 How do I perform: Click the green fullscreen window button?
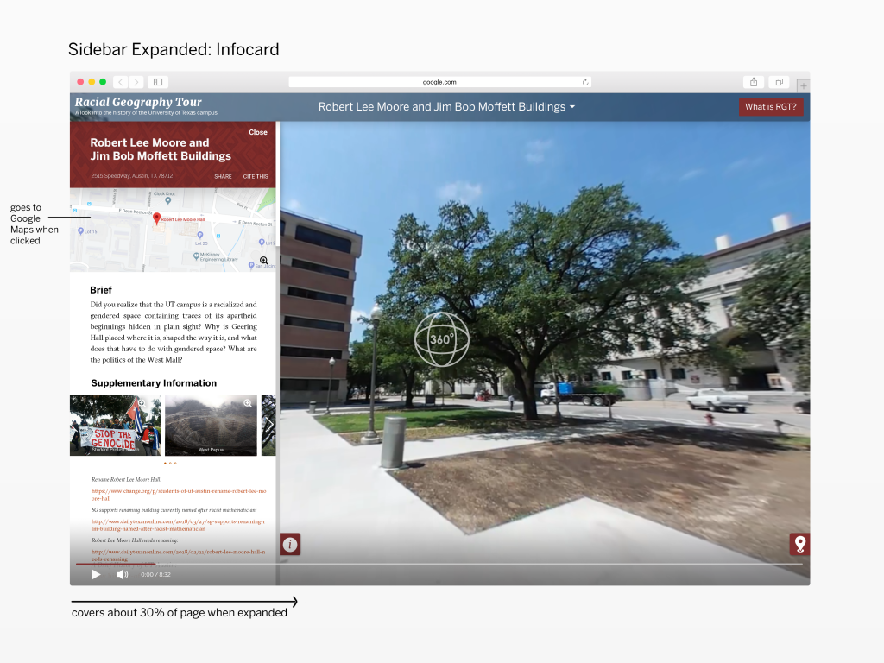coord(103,82)
